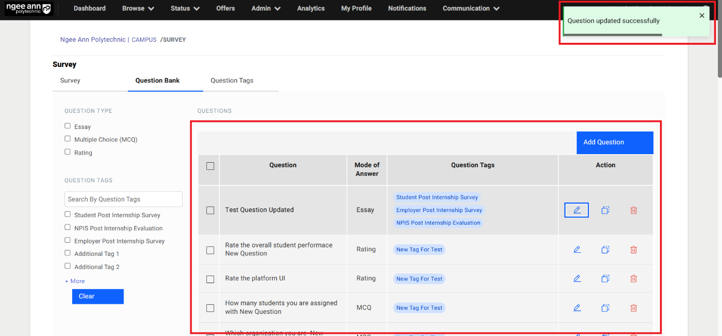This screenshot has height=336, width=722.
Task: Click the Add Question button
Action: [615, 143]
